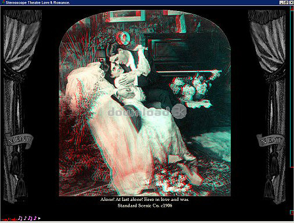Close the Stereoscope Theatre window

291,2
